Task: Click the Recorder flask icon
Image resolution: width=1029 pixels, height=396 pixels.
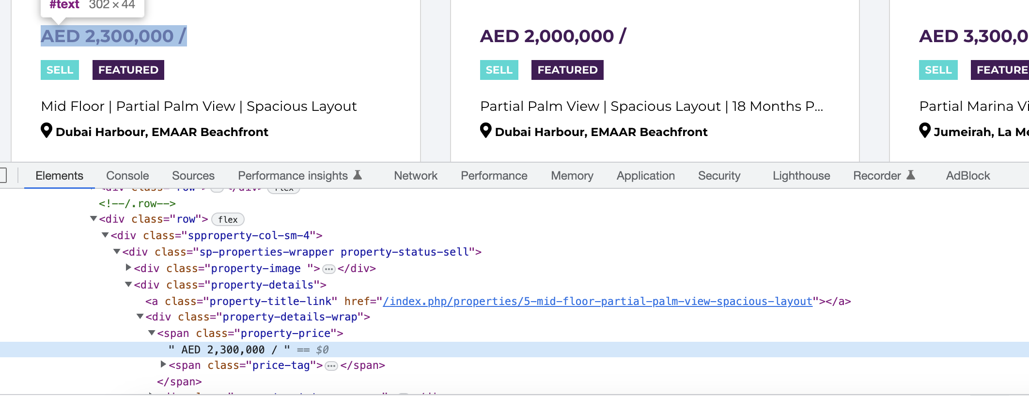Action: pos(911,175)
